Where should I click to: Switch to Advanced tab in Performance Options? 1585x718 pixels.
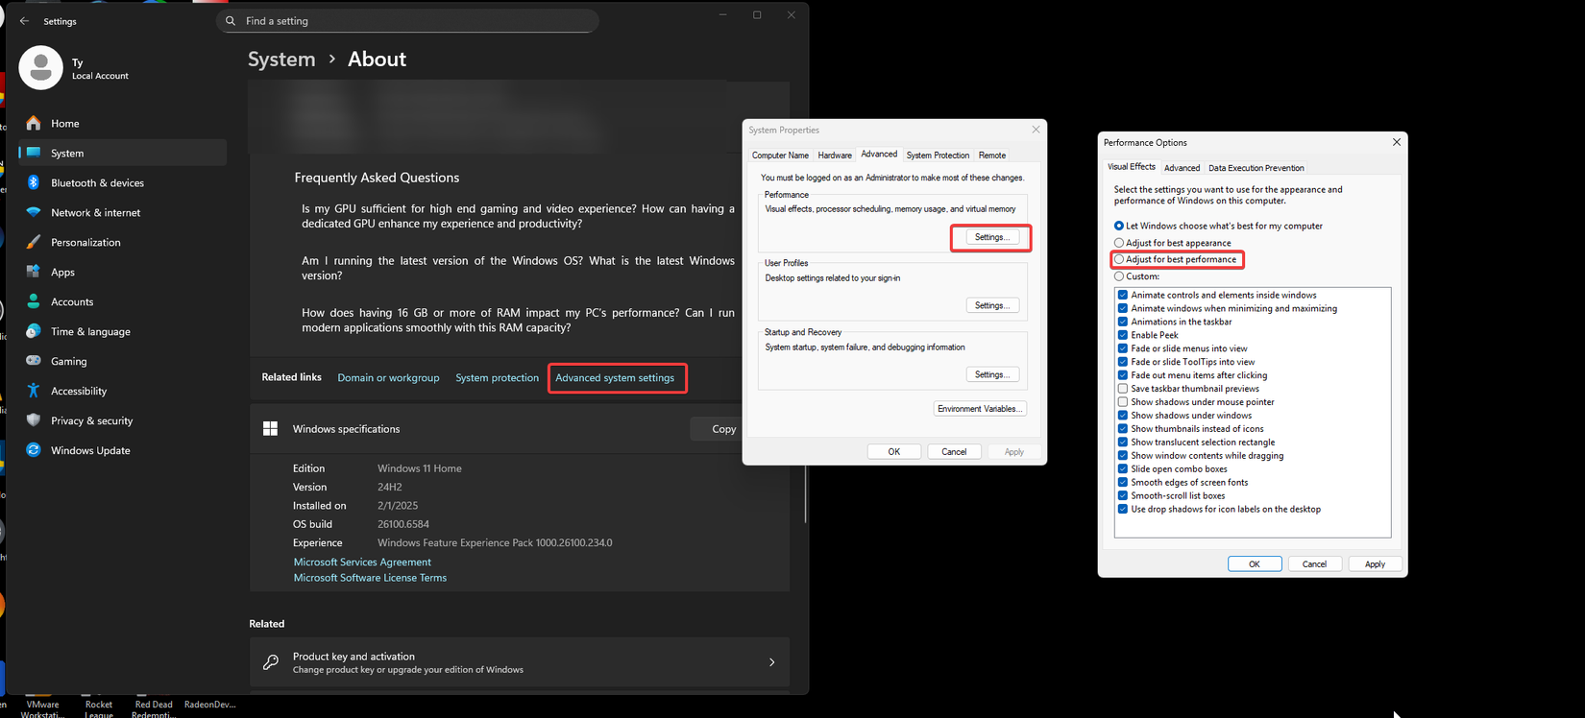(x=1182, y=168)
